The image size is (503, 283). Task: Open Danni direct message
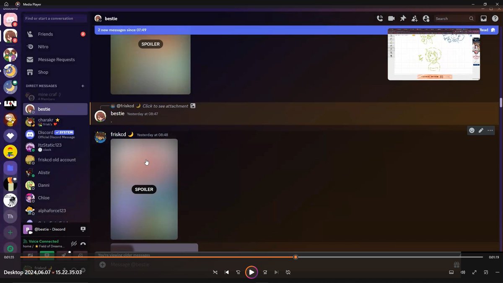(x=55, y=185)
